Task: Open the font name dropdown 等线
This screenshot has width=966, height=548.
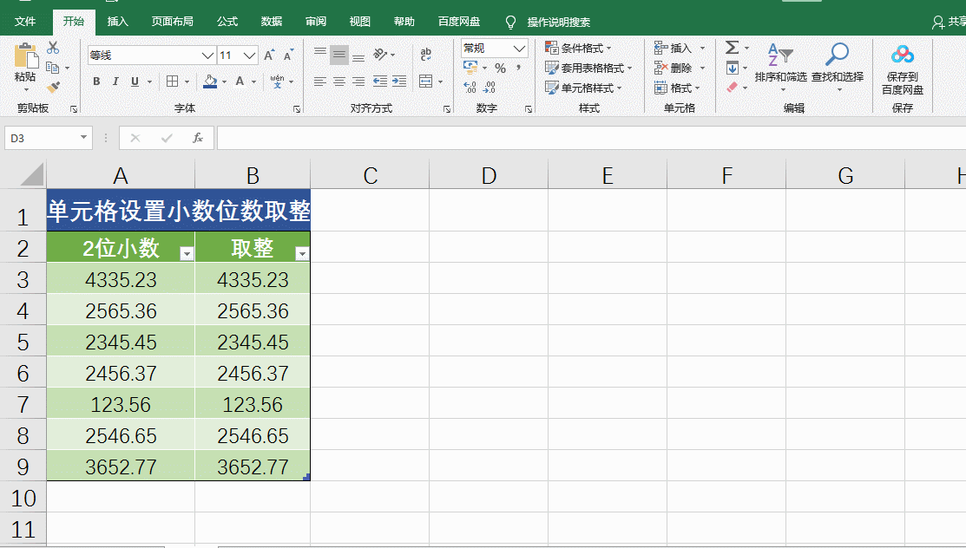Action: [x=207, y=55]
